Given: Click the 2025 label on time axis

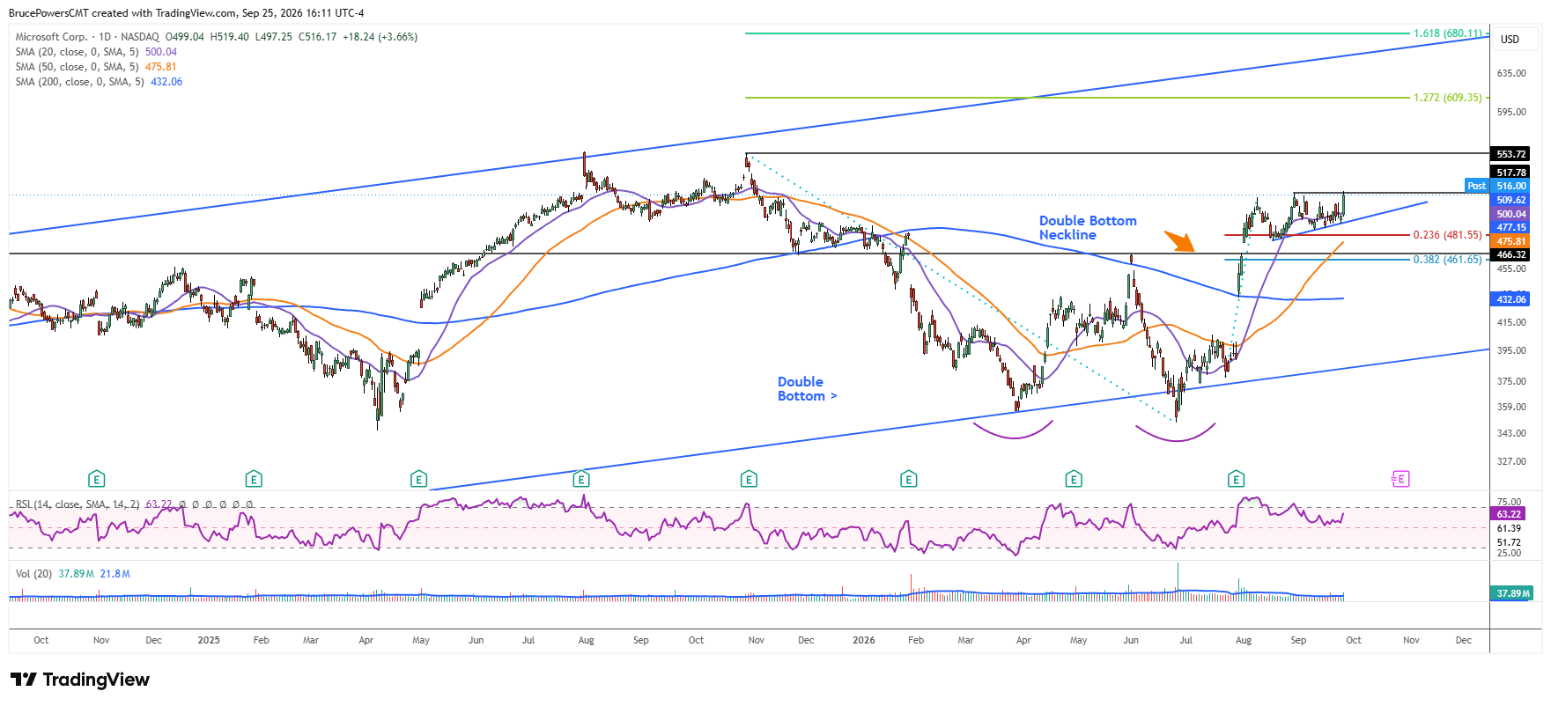Looking at the screenshot, I should (x=209, y=640).
